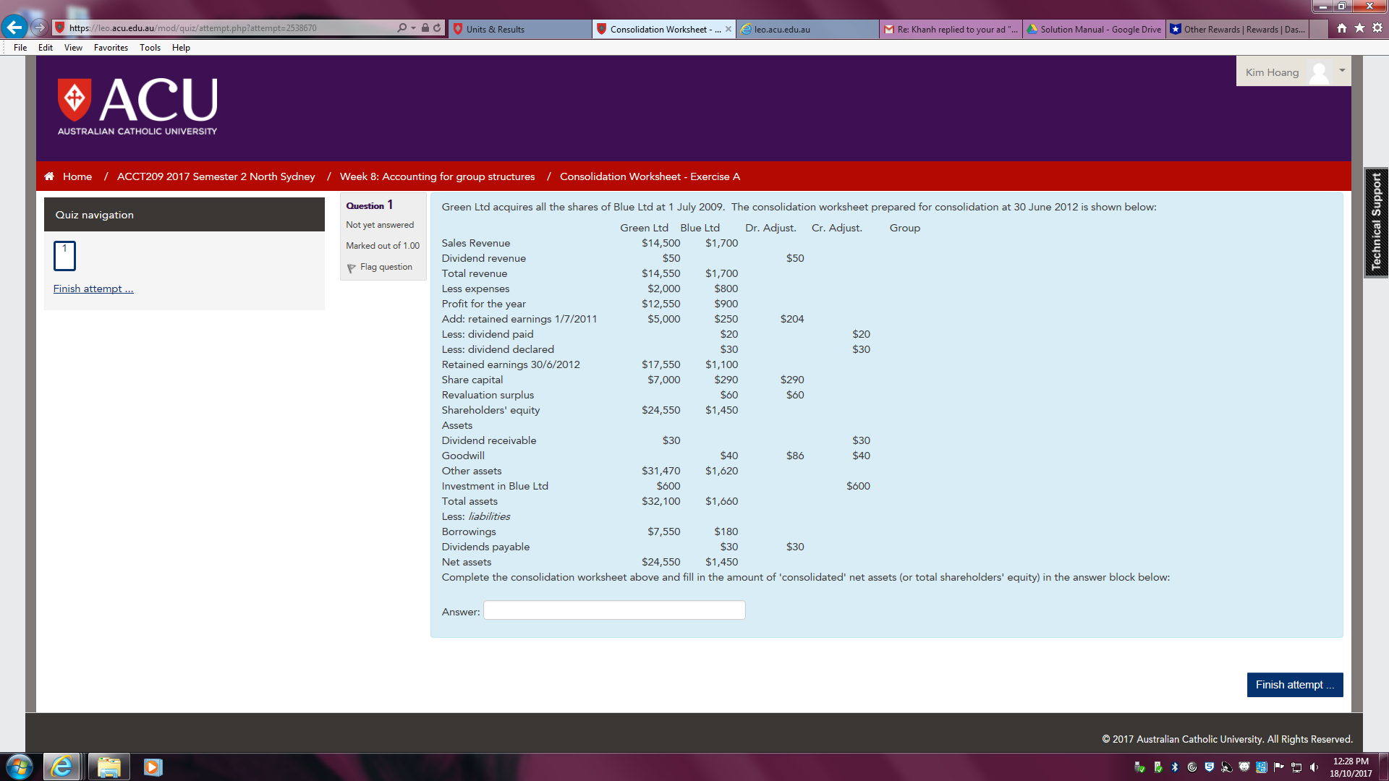The image size is (1389, 781).
Task: Click the favorites star icon
Action: coord(1359,28)
